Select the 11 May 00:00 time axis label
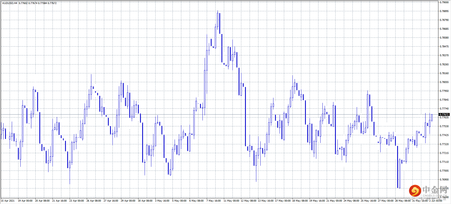Viewport: 451px width, 204px height. [231, 201]
